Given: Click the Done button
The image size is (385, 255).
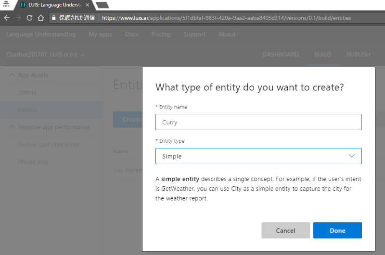Looking at the screenshot, I should (337, 230).
